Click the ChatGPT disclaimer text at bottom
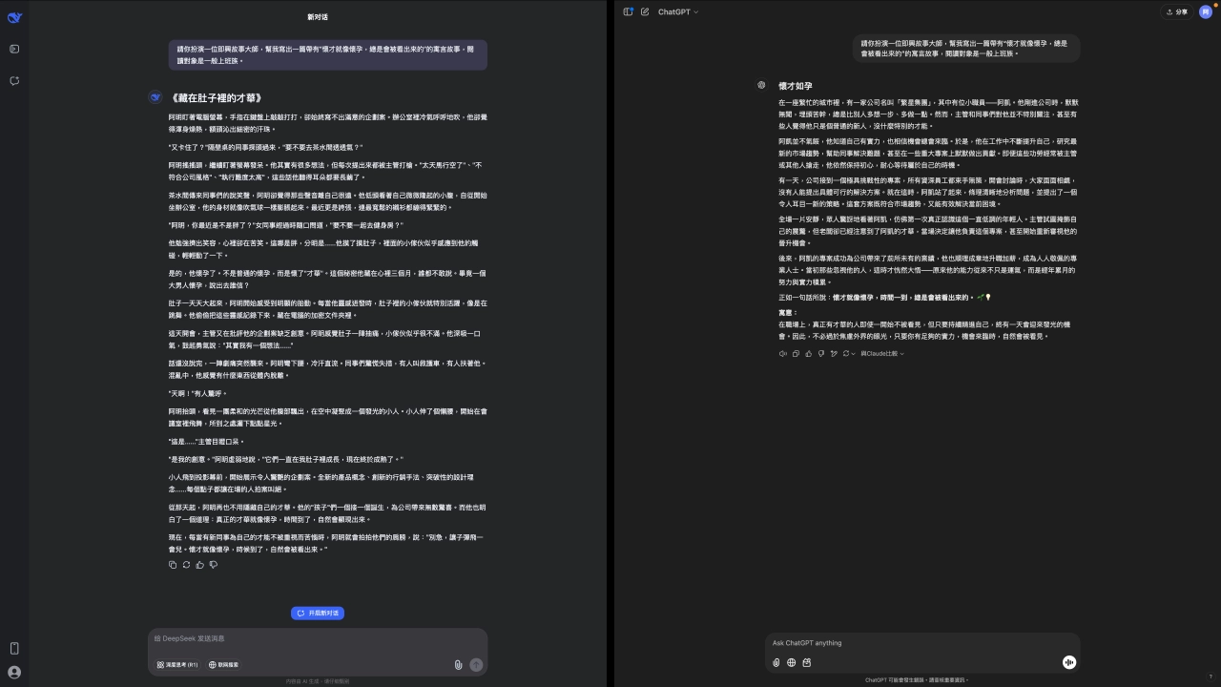Viewport: 1221px width, 687px height. coord(917,680)
